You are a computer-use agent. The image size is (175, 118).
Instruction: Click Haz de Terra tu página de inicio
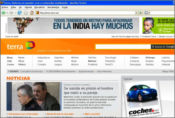click(125, 36)
